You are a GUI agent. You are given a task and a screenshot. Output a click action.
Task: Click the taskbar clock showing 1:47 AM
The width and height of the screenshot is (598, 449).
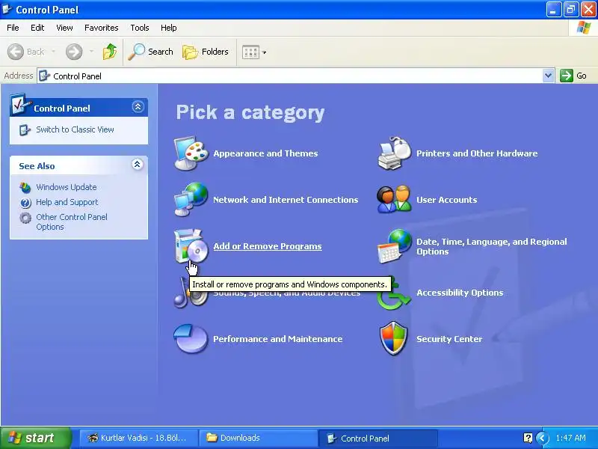pos(570,438)
